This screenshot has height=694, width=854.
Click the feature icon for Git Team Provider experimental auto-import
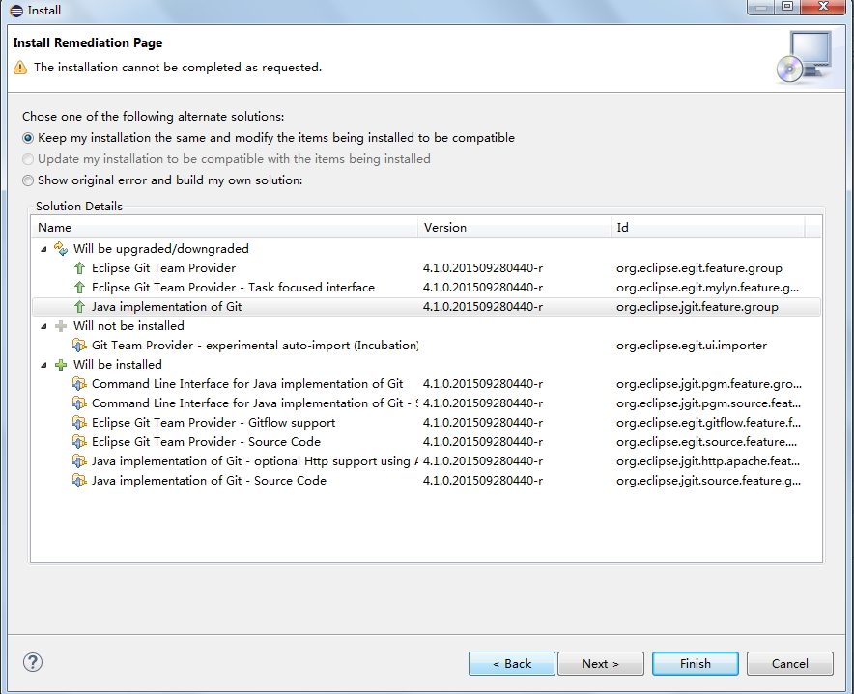tap(79, 346)
